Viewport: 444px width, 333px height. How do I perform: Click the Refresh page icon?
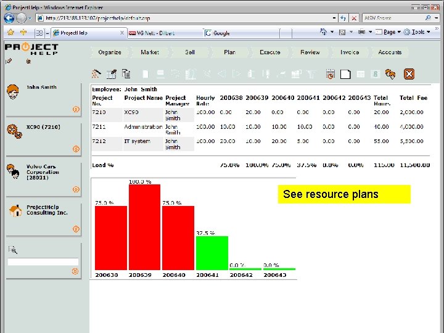point(343,18)
